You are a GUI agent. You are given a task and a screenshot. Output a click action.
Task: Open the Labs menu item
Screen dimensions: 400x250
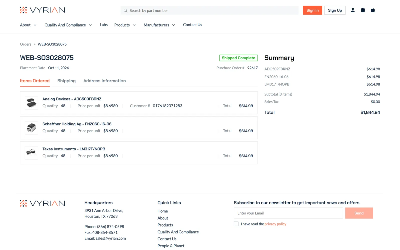click(x=104, y=25)
